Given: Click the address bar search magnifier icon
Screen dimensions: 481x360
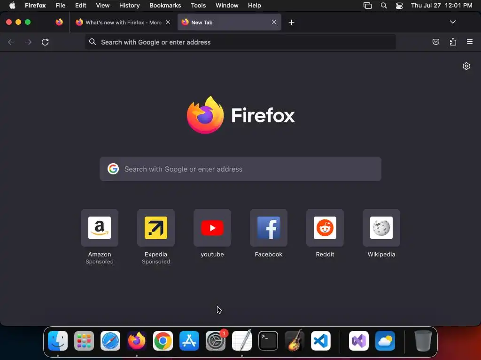Looking at the screenshot, I should point(93,42).
